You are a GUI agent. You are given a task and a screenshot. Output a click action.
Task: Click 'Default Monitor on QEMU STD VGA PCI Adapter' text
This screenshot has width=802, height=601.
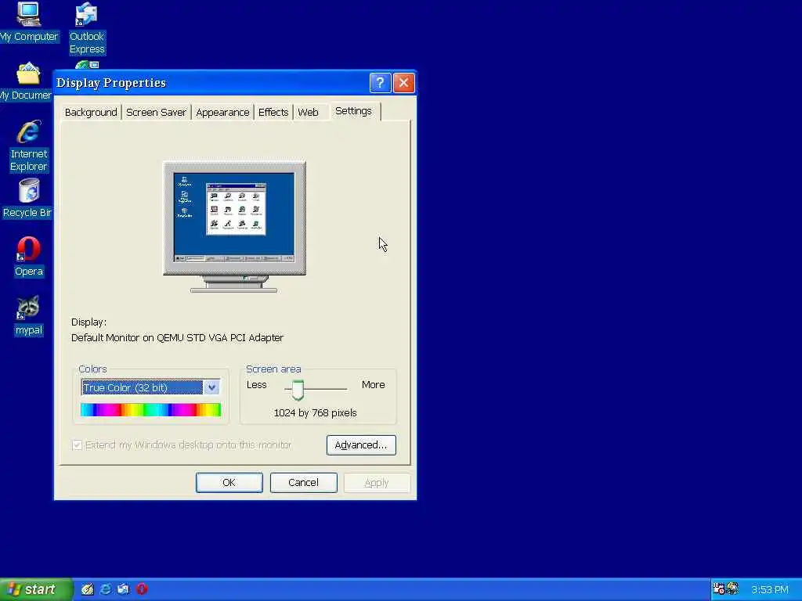pos(177,338)
